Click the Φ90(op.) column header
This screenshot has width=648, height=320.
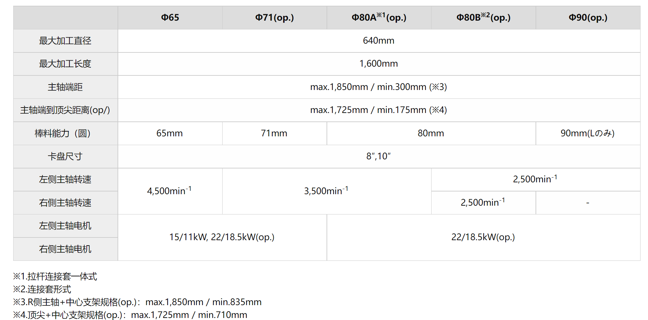588,18
